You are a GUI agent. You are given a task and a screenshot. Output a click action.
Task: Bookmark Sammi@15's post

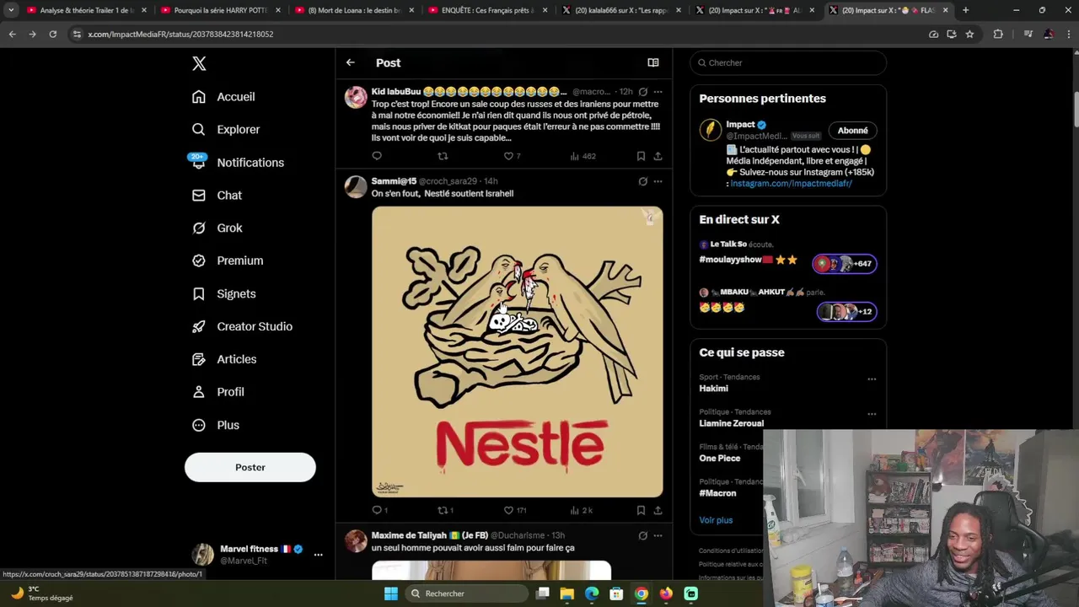coord(641,510)
